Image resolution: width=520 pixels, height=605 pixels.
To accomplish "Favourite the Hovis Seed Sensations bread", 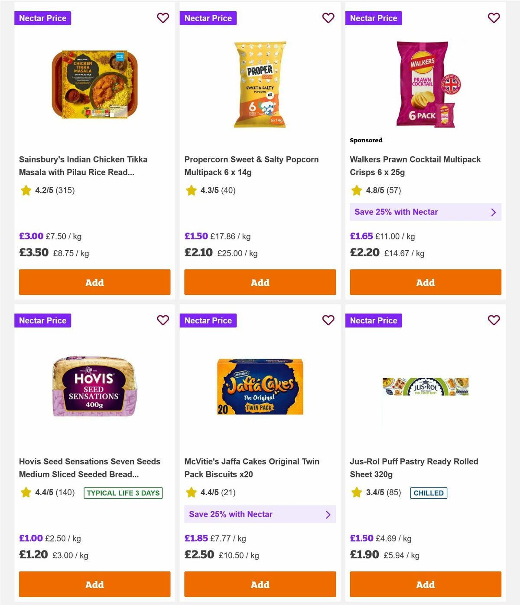I will (163, 320).
